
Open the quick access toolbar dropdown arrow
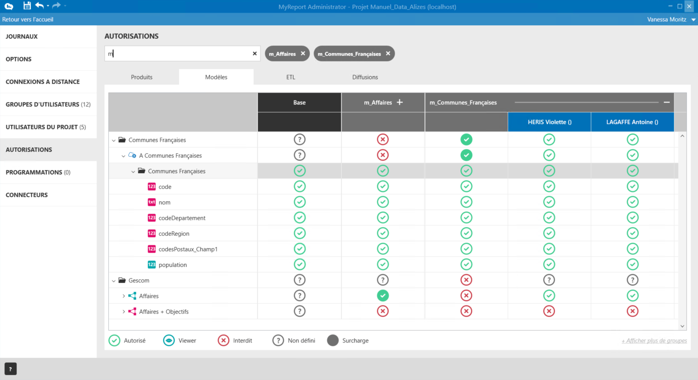[65, 6]
